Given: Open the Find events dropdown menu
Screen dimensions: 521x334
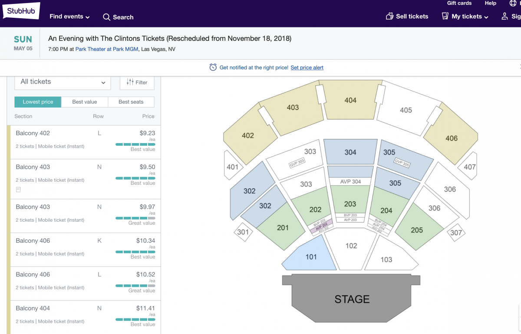Looking at the screenshot, I should coord(69,16).
